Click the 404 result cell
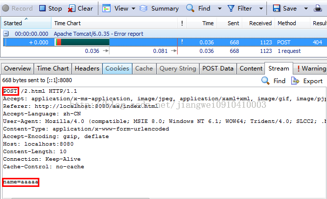This screenshot has height=199, width=327. (317, 42)
